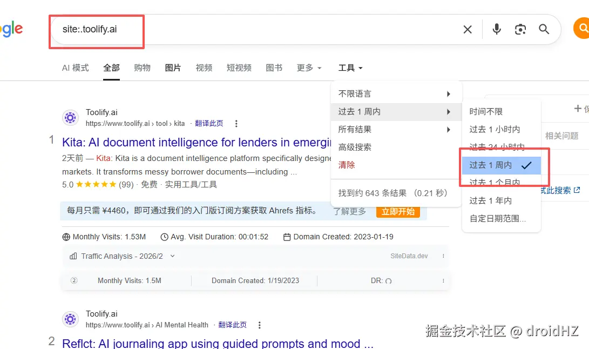
Task: Switch to 图片 tab
Action: (x=173, y=68)
